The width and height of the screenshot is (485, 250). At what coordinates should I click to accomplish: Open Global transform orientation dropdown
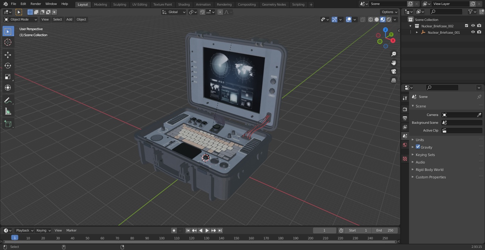coord(174,12)
